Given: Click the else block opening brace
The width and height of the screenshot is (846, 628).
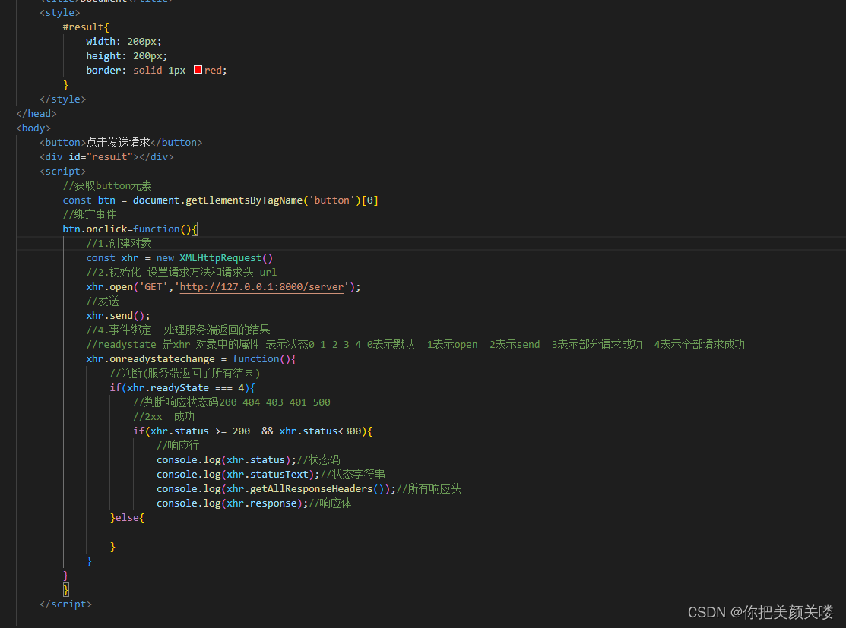Looking at the screenshot, I should coord(141,517).
